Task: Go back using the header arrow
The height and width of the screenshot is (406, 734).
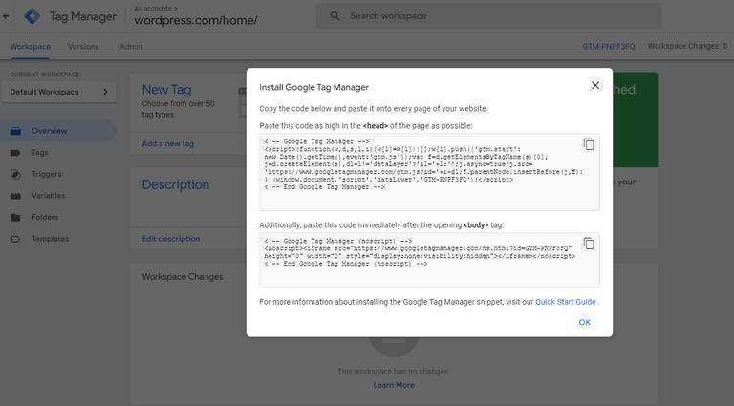Action: pos(6,16)
